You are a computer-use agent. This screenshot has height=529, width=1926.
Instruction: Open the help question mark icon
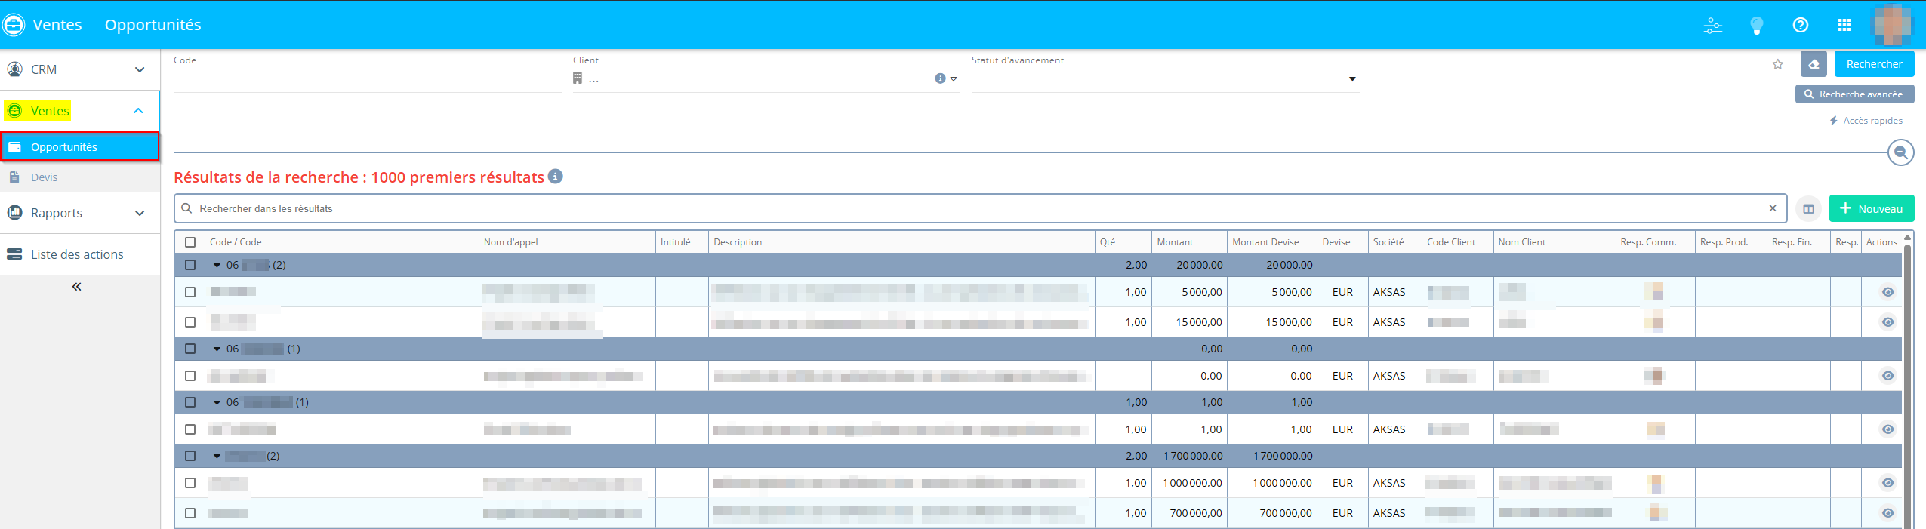(1800, 25)
